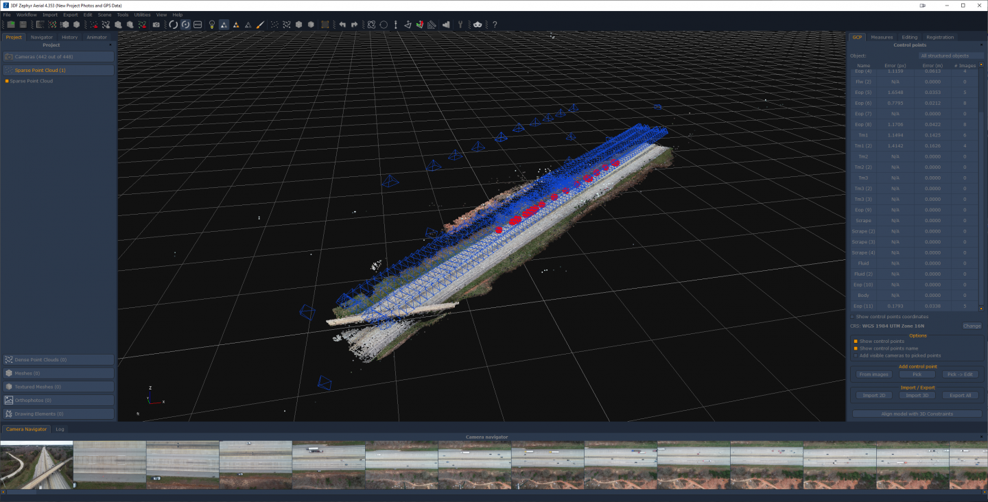Click Align model with 3D Constraints

pyautogui.click(x=917, y=414)
